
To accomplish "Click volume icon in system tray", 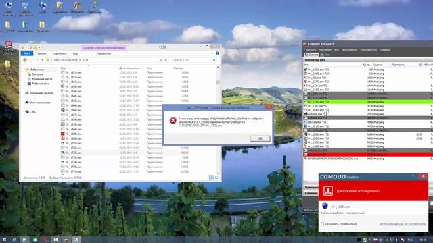I will point(397,240).
